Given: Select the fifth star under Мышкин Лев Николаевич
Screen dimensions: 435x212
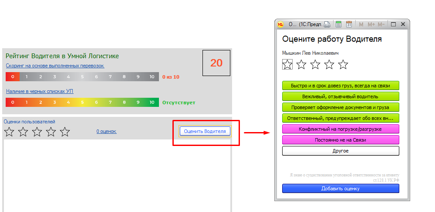Looking at the screenshot, I should pyautogui.click(x=343, y=64).
